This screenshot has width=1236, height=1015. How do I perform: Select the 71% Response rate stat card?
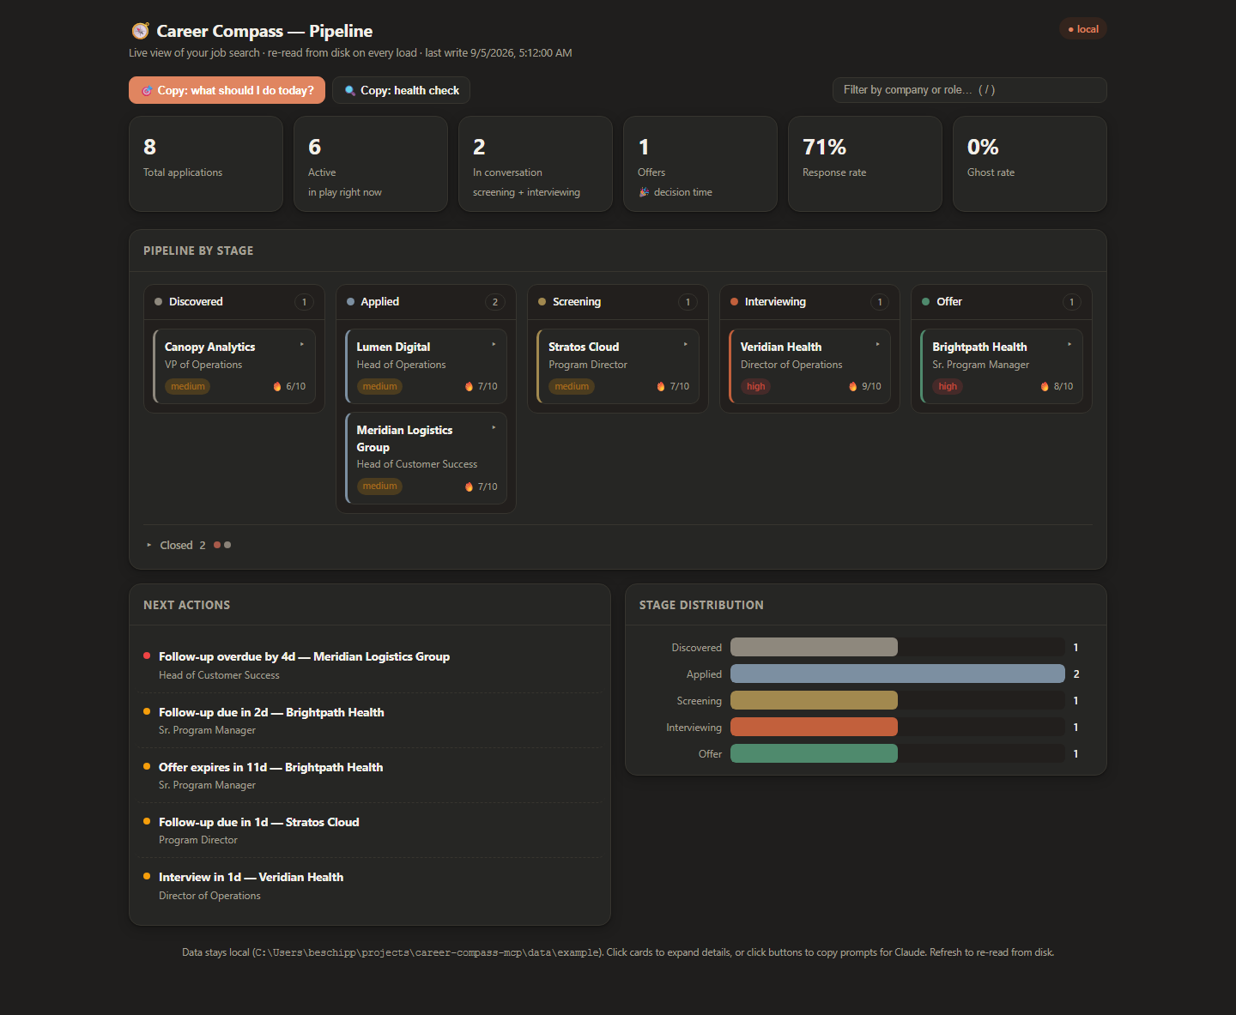[x=865, y=164]
